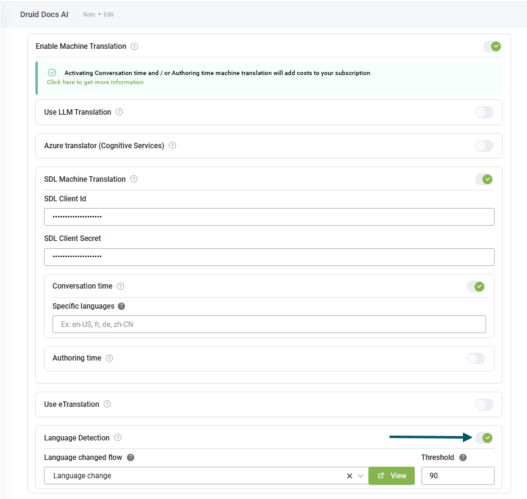Click the green View button

click(x=392, y=476)
